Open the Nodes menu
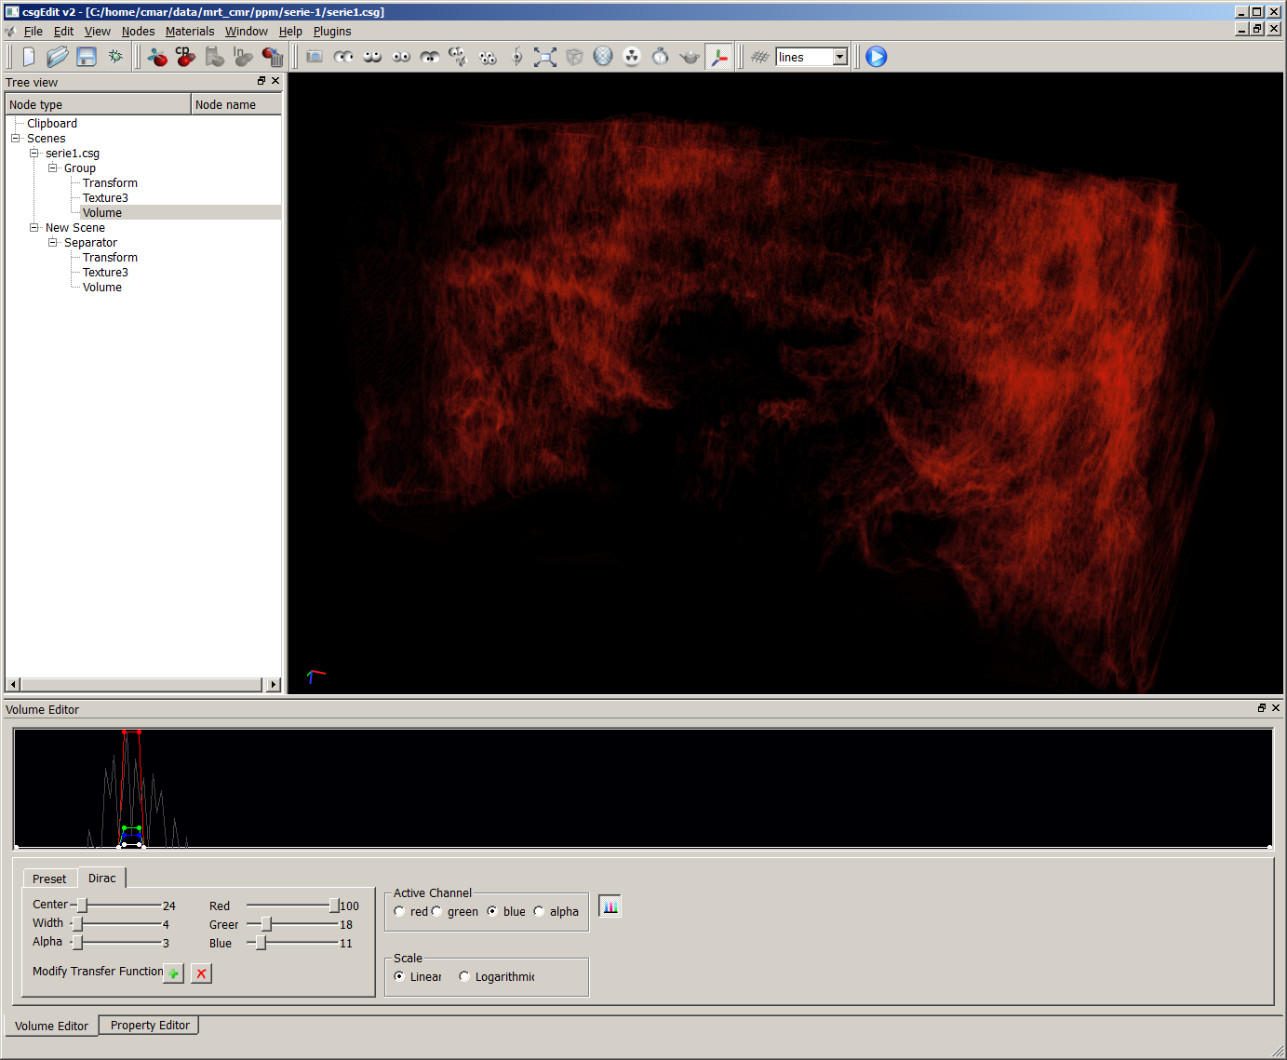The image size is (1287, 1060). pyautogui.click(x=138, y=32)
